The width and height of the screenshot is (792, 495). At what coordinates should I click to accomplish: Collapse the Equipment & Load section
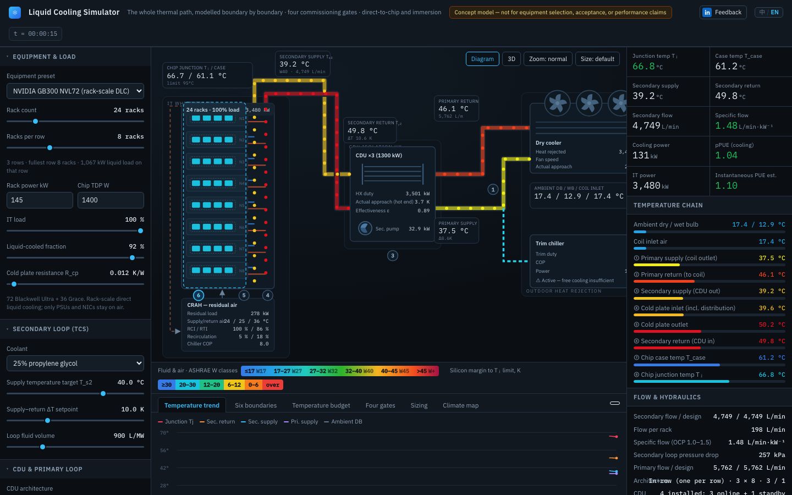[x=75, y=57]
